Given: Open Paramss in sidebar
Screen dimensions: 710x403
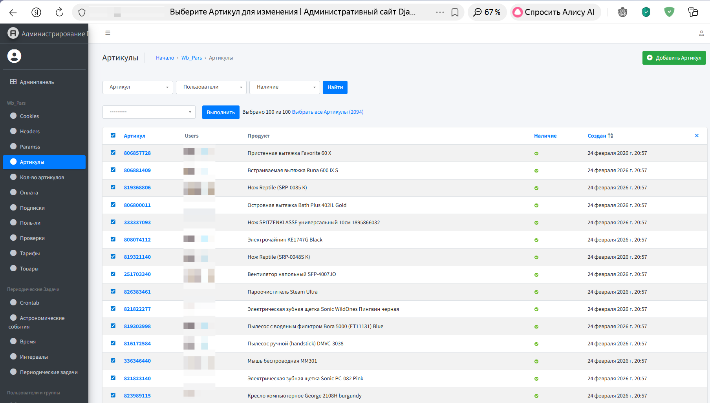Looking at the screenshot, I should [44, 147].
